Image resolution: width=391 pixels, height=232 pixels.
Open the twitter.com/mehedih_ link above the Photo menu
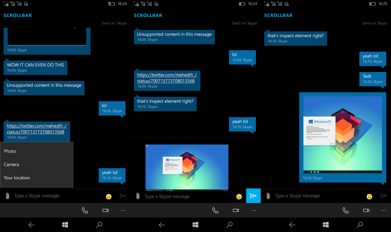[x=36, y=129]
